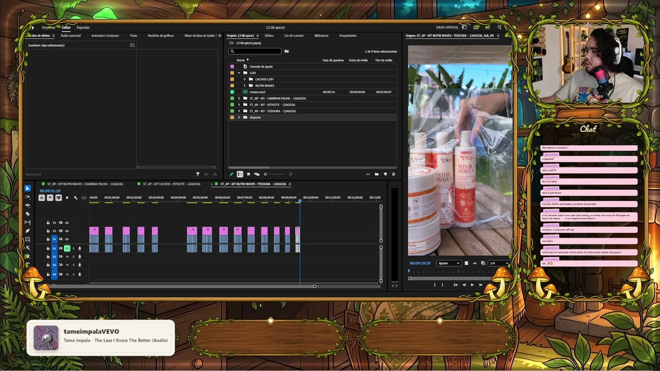This screenshot has width=660, height=371.
Task: Toggle insert sequences as nests button
Action: pos(42,198)
